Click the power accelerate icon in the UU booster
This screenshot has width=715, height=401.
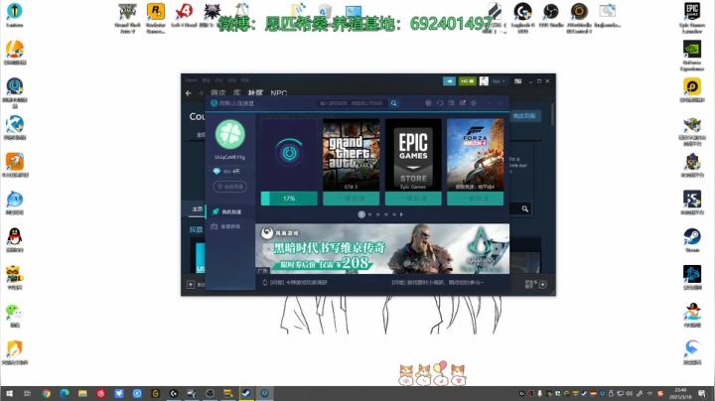click(x=289, y=153)
